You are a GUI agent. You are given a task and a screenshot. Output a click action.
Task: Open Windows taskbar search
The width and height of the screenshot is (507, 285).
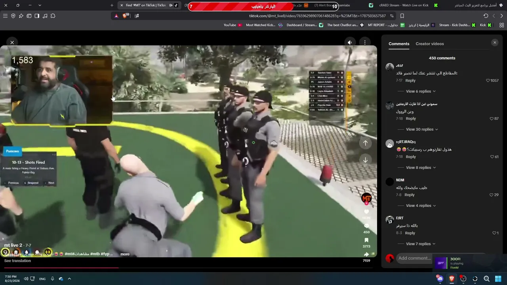(486, 279)
